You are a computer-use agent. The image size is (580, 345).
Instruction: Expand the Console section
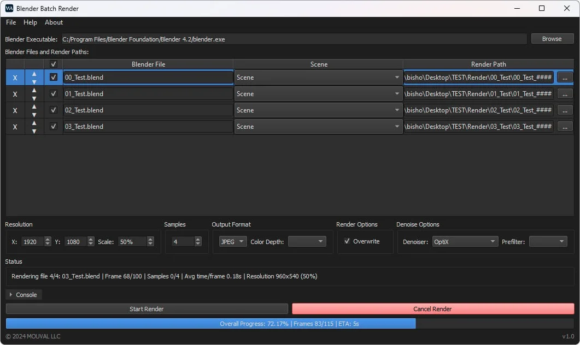24,295
